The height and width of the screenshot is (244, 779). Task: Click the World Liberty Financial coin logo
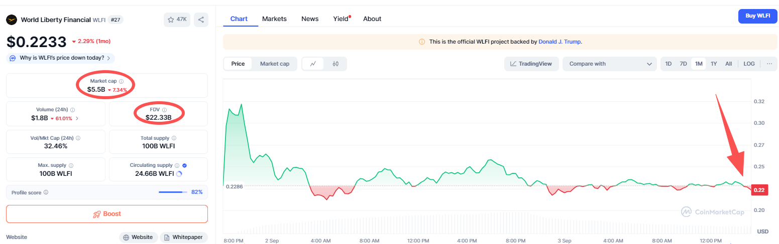coord(12,20)
